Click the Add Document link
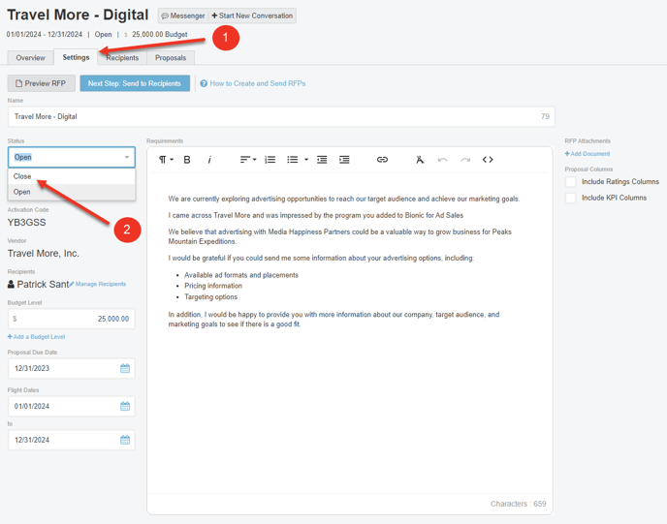This screenshot has height=524, width=667. pos(588,154)
